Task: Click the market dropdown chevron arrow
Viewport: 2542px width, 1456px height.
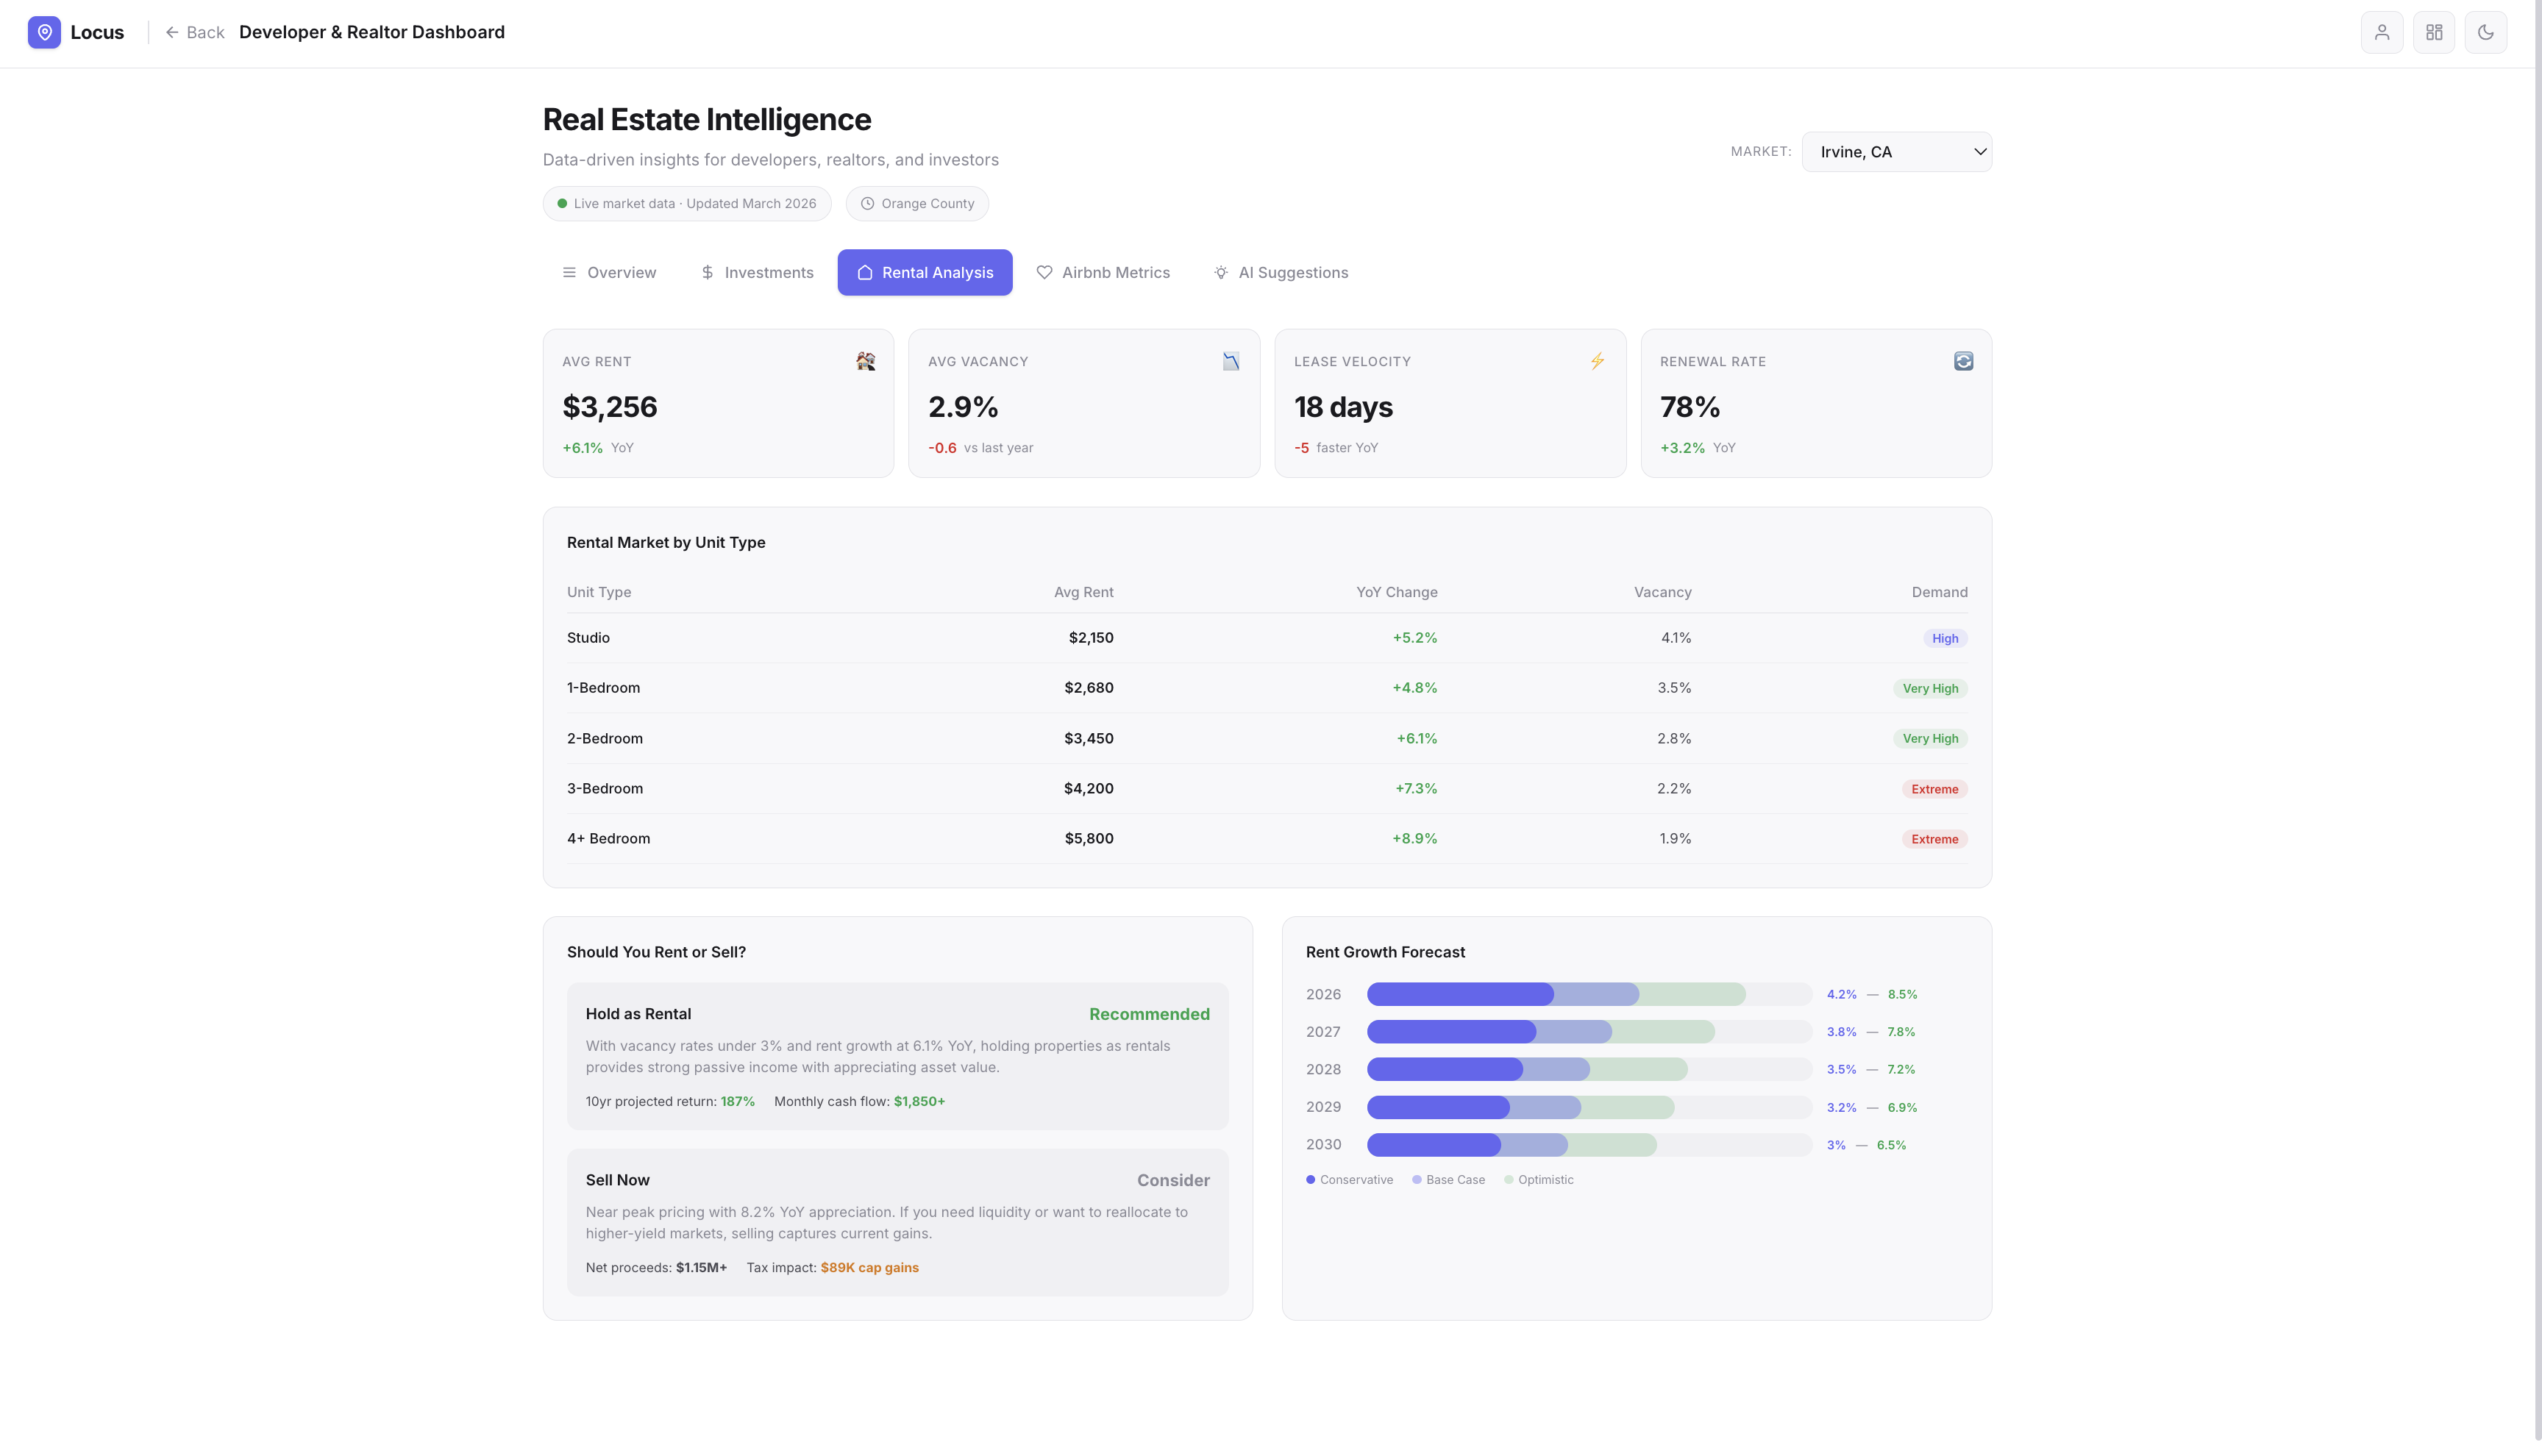Action: (x=1979, y=152)
